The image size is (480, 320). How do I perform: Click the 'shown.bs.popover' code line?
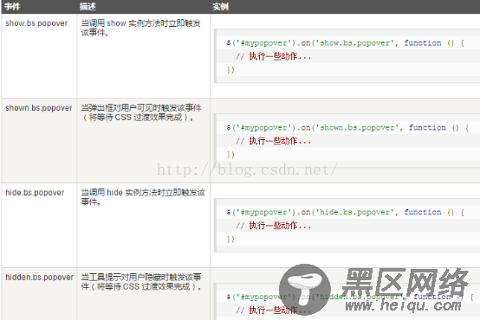point(347,128)
